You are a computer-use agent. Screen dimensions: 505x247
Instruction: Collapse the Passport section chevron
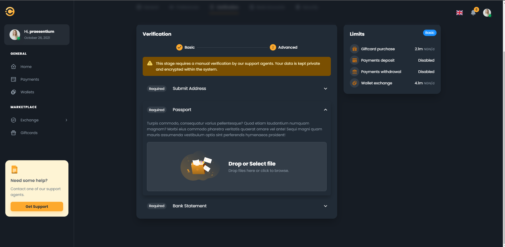coord(326,110)
